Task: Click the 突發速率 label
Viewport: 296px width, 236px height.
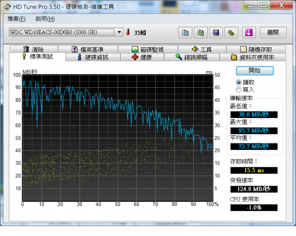Action: [241, 181]
